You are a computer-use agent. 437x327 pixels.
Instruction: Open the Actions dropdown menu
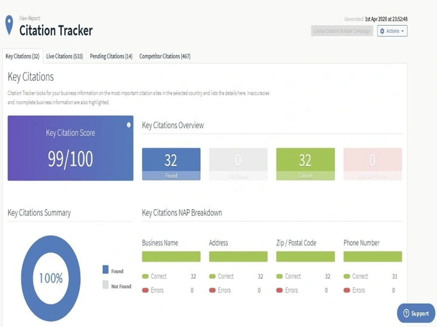point(392,31)
